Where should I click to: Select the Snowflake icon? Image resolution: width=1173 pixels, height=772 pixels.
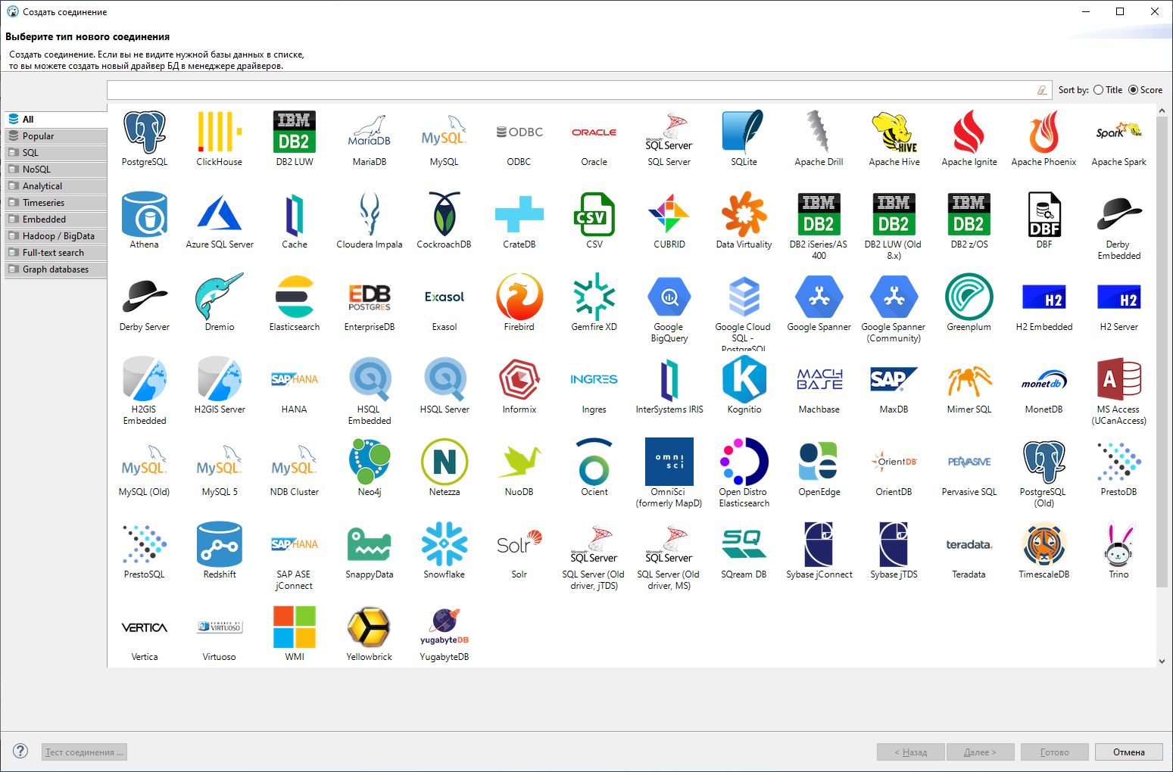pyautogui.click(x=445, y=545)
